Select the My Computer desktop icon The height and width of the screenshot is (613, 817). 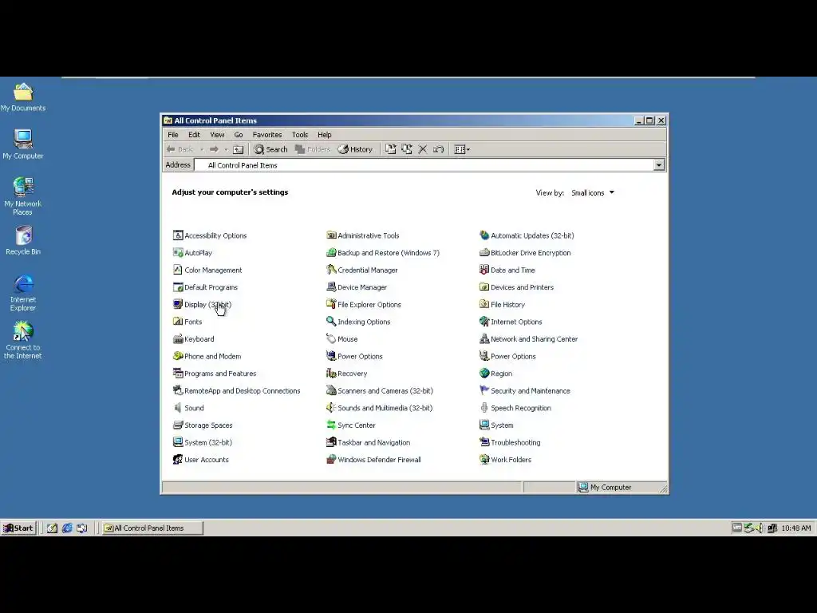click(23, 144)
